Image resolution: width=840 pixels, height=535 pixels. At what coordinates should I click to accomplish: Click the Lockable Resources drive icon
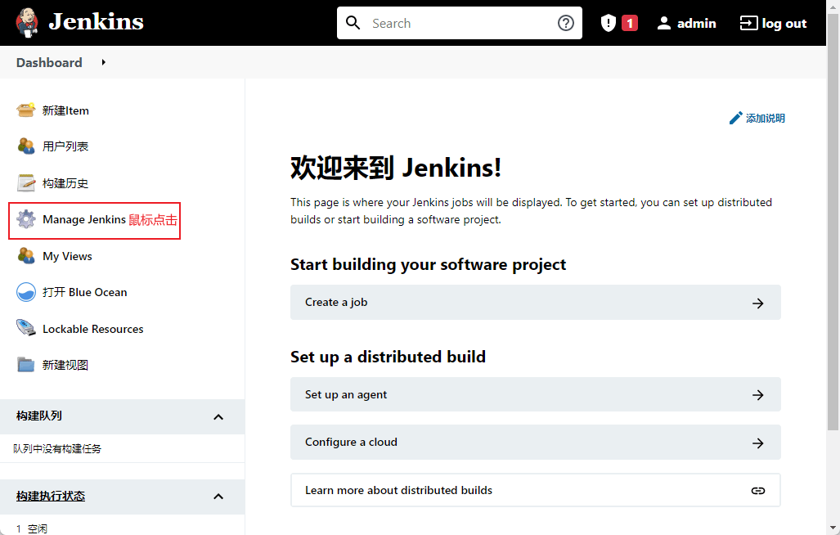point(25,328)
